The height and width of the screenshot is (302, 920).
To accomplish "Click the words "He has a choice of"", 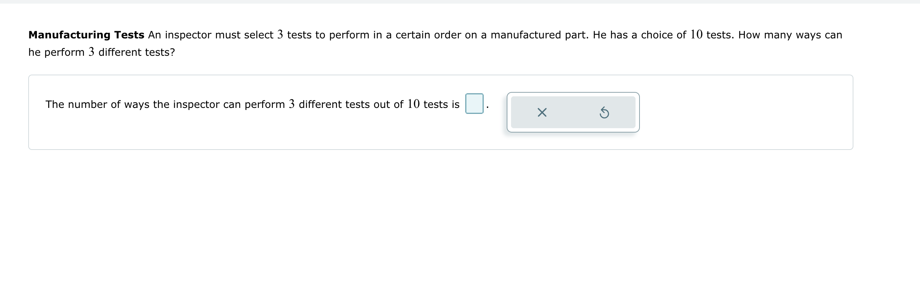I will pos(640,35).
